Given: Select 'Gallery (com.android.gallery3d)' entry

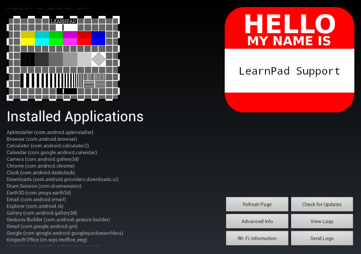Looking at the screenshot, I should click(x=42, y=213).
